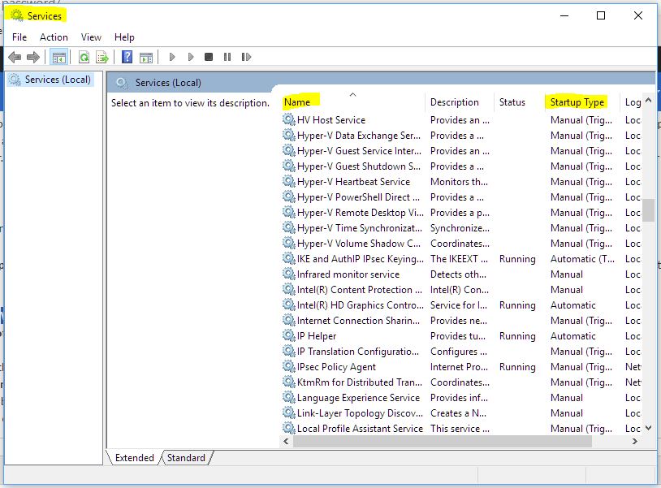The image size is (661, 488).
Task: Select IKE and AuthIP IPsec Keying service
Action: [x=461, y=259]
